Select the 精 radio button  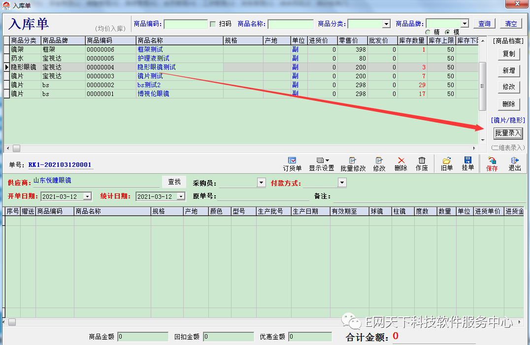click(428, 32)
